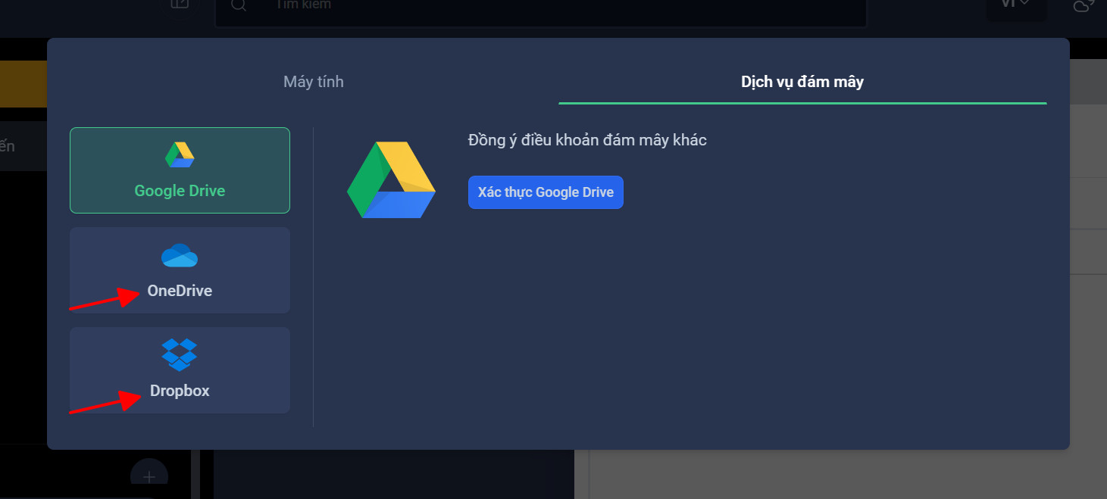Click the large Google Drive logo
The height and width of the screenshot is (499, 1107).
click(x=391, y=180)
